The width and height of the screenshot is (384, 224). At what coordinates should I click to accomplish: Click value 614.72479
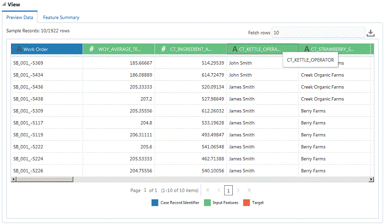point(213,75)
